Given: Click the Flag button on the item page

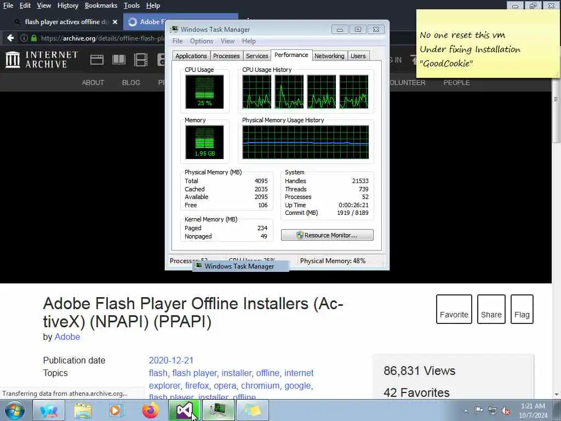Looking at the screenshot, I should click(x=522, y=309).
